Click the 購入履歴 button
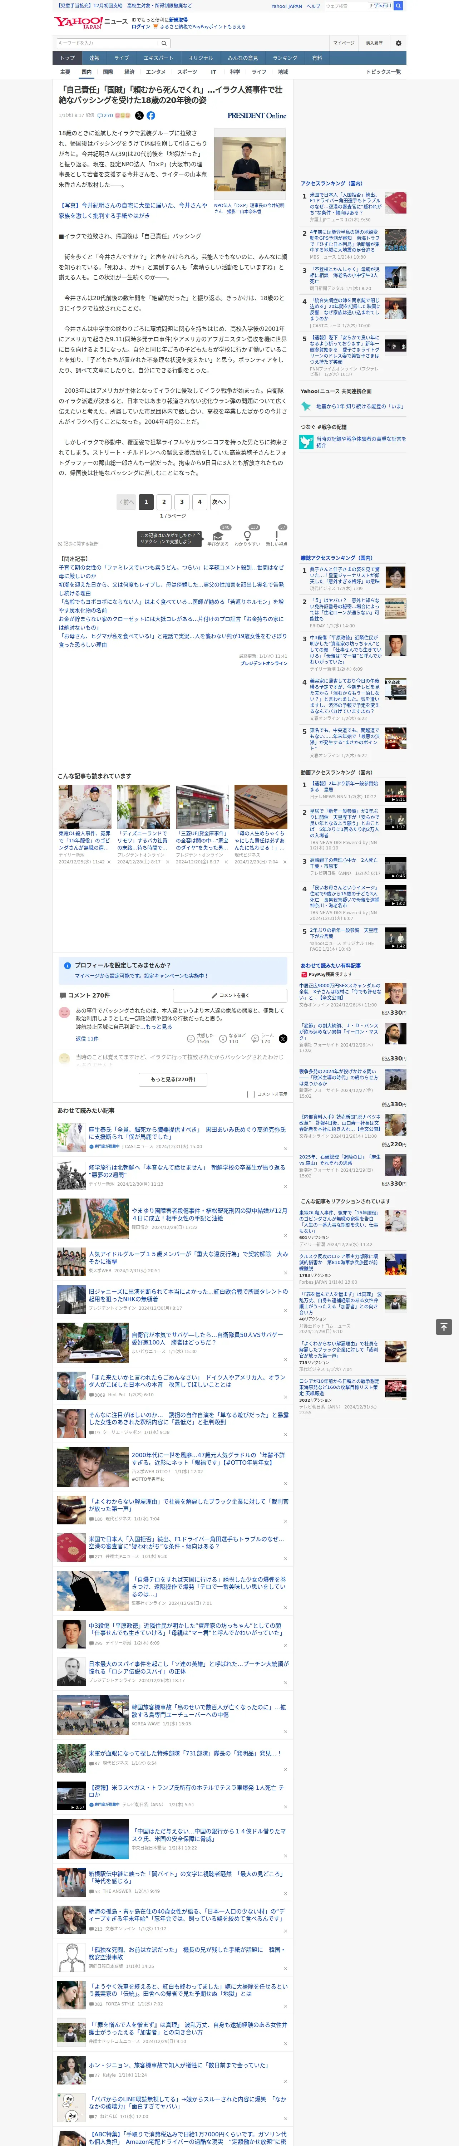 (374, 43)
